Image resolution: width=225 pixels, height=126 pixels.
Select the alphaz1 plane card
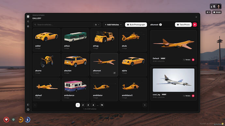(47, 89)
